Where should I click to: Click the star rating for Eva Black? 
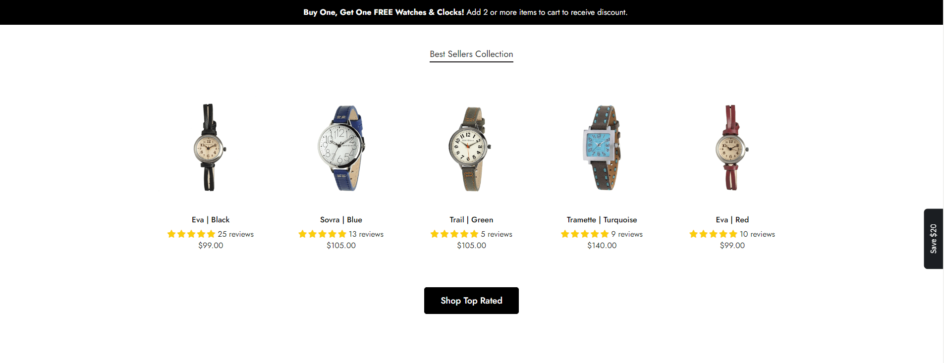[x=191, y=234]
